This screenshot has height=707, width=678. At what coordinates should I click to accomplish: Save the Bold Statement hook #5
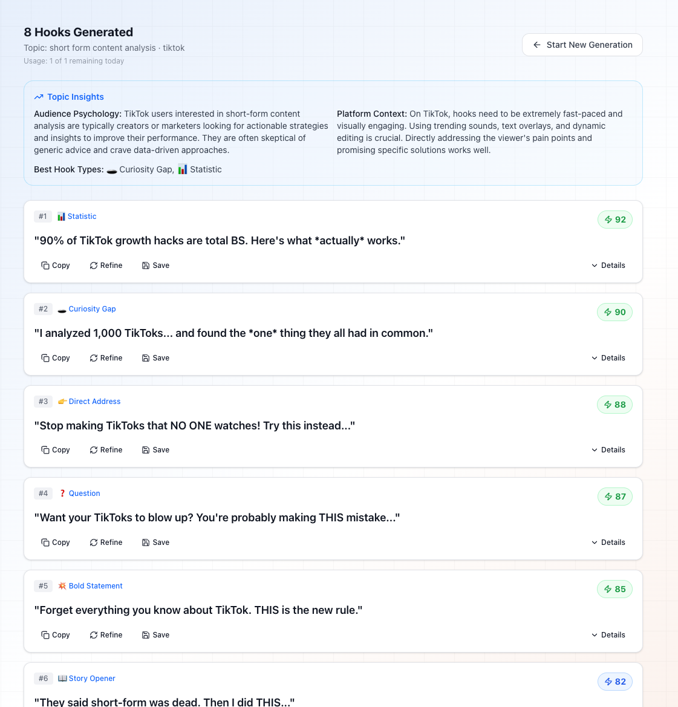155,635
